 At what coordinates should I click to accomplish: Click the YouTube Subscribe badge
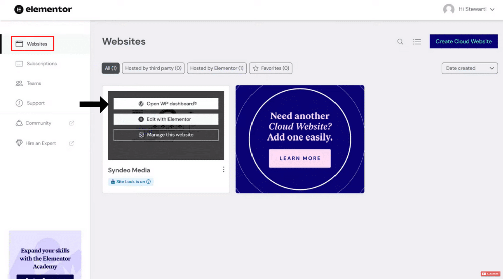click(x=490, y=274)
